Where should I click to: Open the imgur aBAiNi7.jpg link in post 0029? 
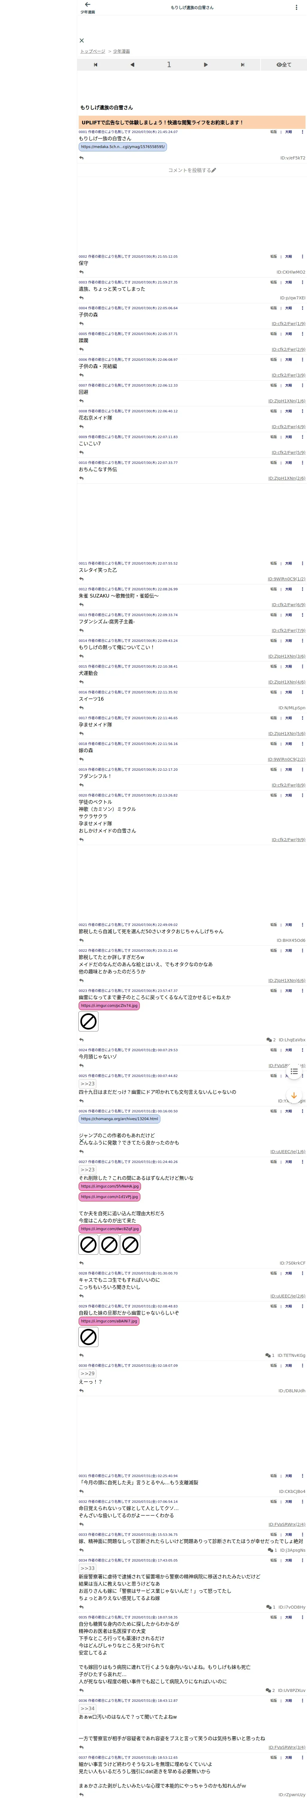[x=109, y=1321]
